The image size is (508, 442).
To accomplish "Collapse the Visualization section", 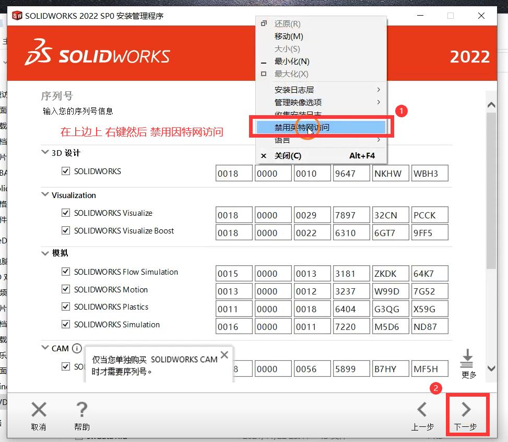I will click(x=45, y=194).
